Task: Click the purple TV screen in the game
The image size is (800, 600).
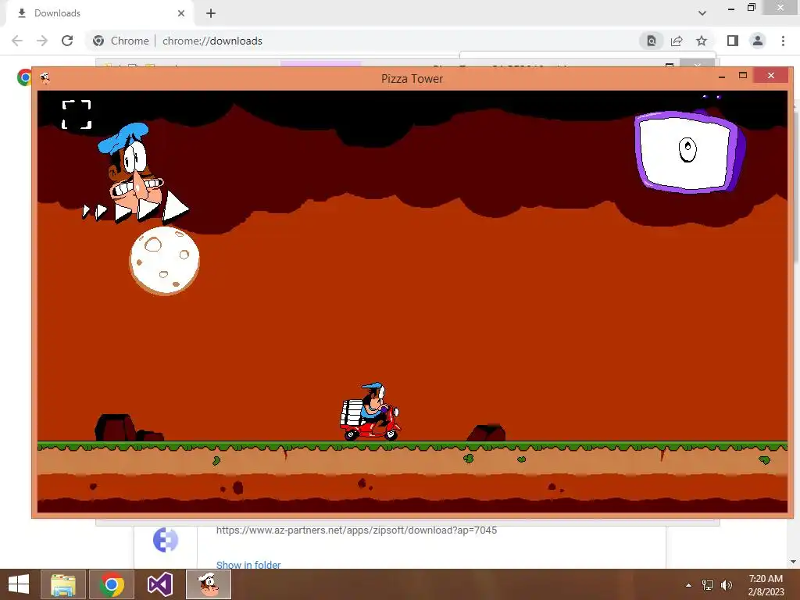Action: point(689,152)
